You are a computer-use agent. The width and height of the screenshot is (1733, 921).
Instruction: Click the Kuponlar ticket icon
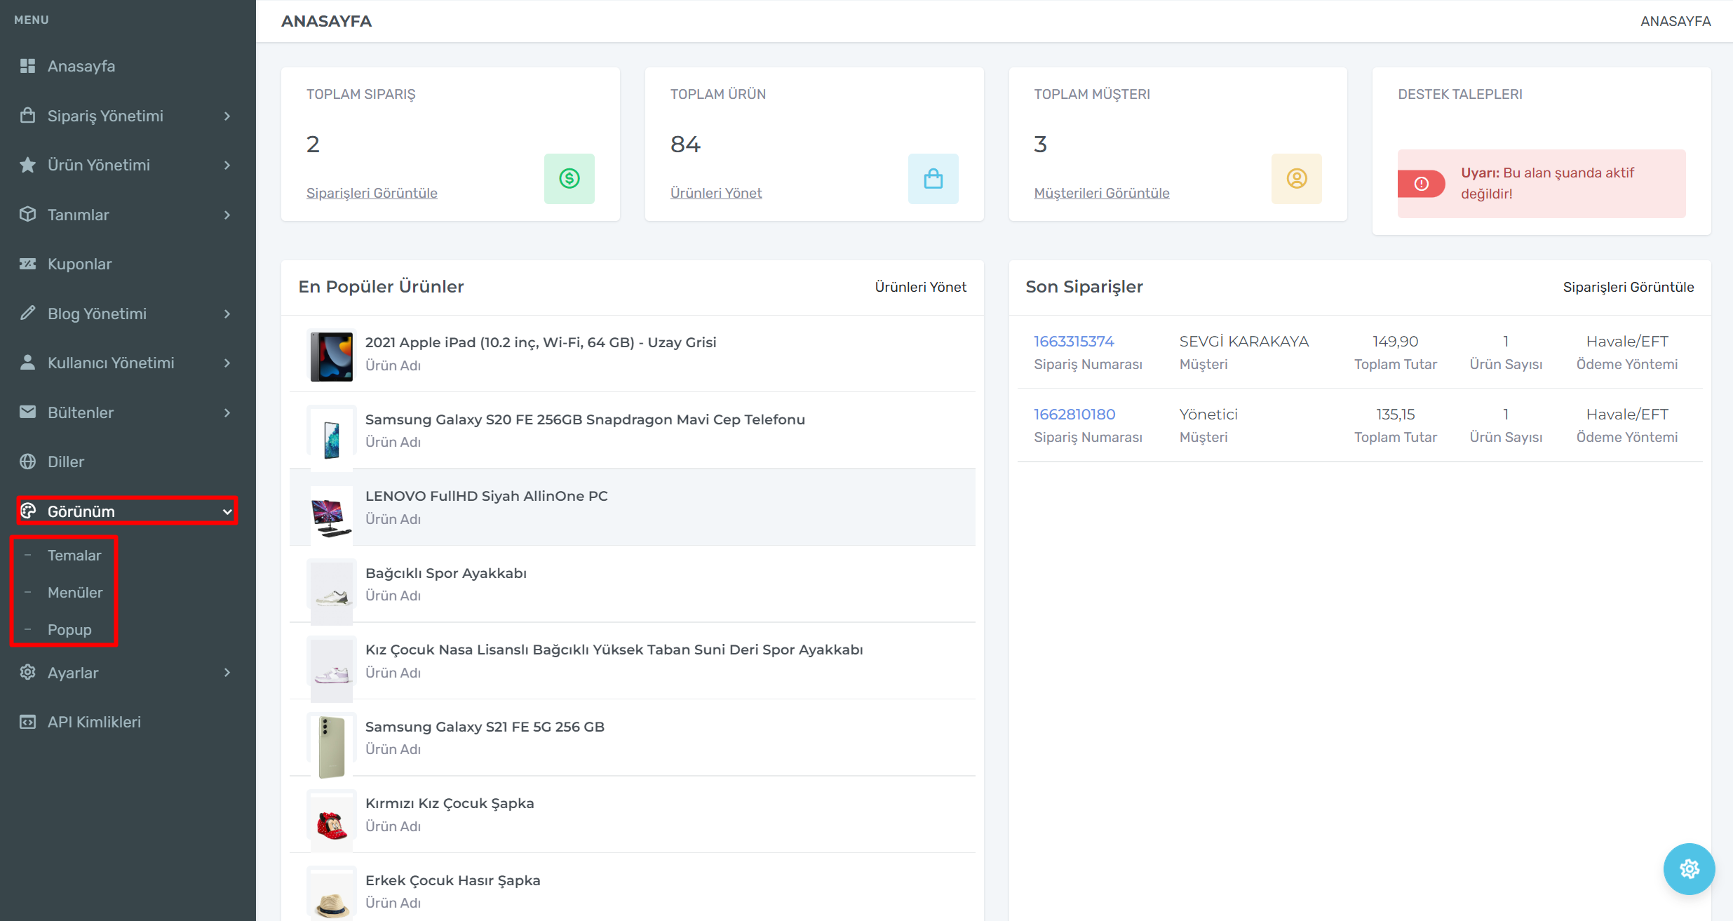coord(27,264)
